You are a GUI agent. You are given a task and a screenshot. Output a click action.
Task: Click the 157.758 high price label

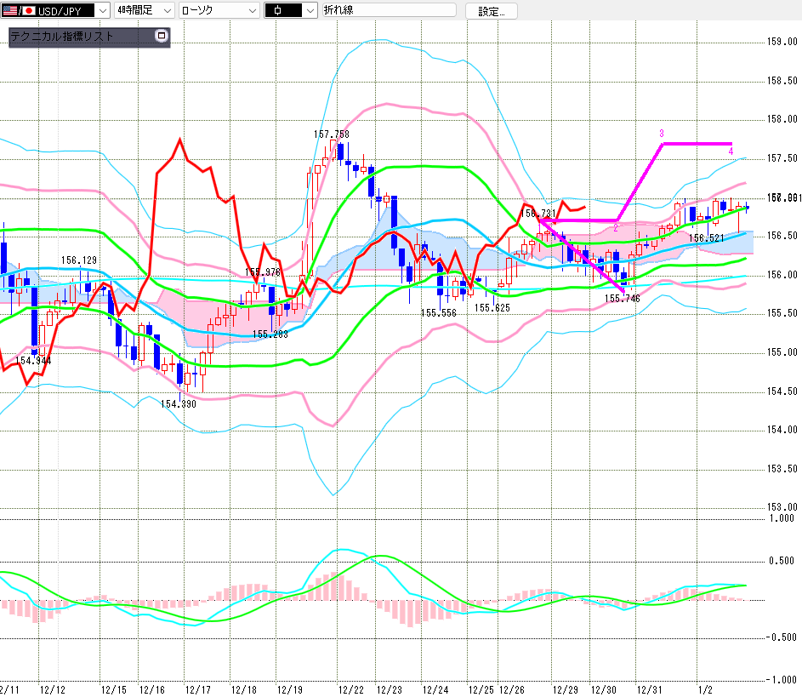[x=331, y=134]
